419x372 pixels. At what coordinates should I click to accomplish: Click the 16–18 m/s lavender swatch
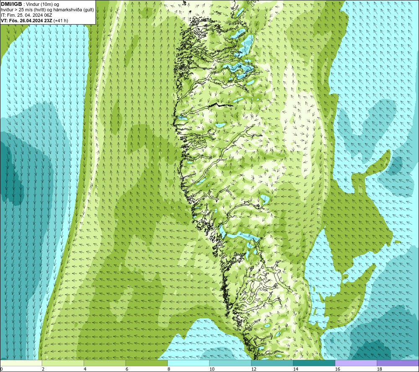point(356,363)
